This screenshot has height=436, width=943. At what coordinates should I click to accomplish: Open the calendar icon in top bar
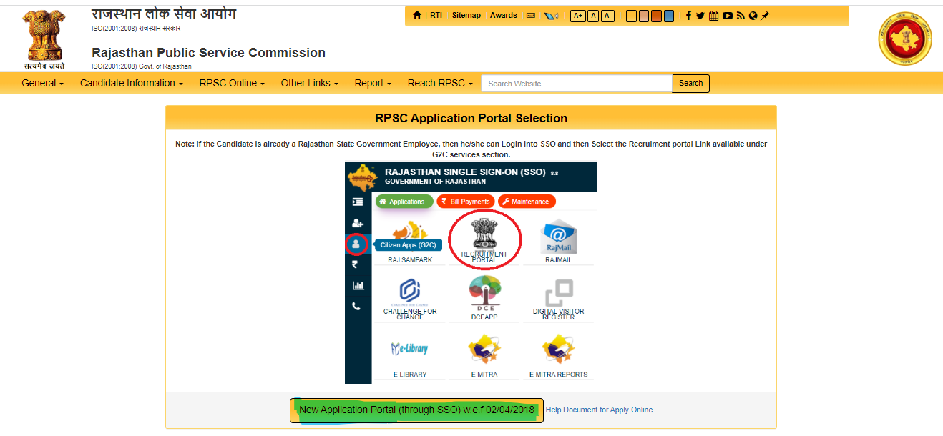(713, 16)
